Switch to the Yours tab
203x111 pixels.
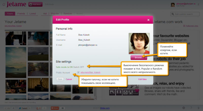coord(10,14)
